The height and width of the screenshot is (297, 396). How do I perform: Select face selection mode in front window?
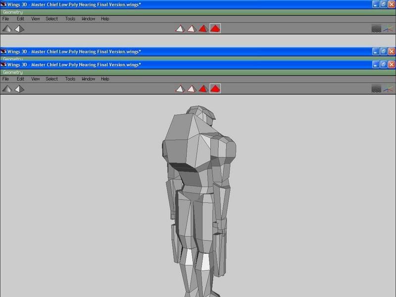point(203,89)
